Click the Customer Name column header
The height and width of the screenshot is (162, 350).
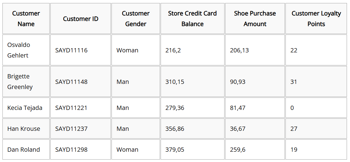26,18
